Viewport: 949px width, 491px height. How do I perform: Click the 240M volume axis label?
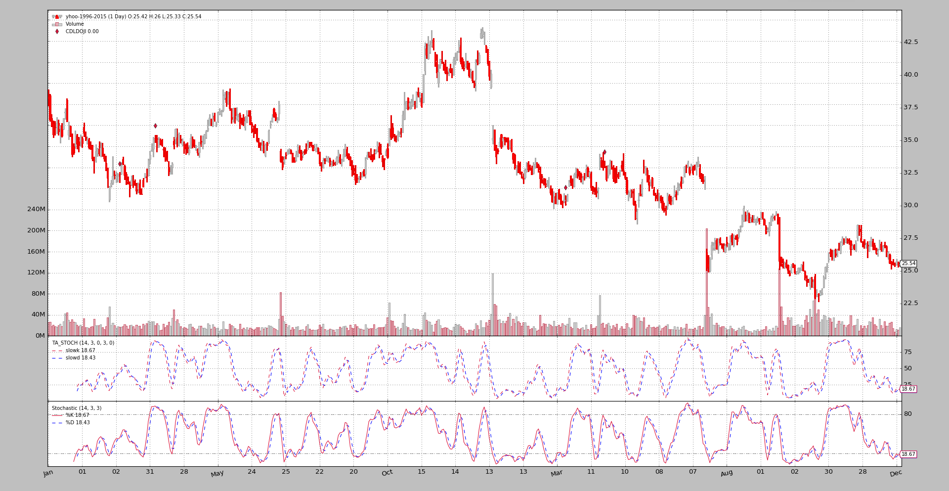[x=36, y=209]
